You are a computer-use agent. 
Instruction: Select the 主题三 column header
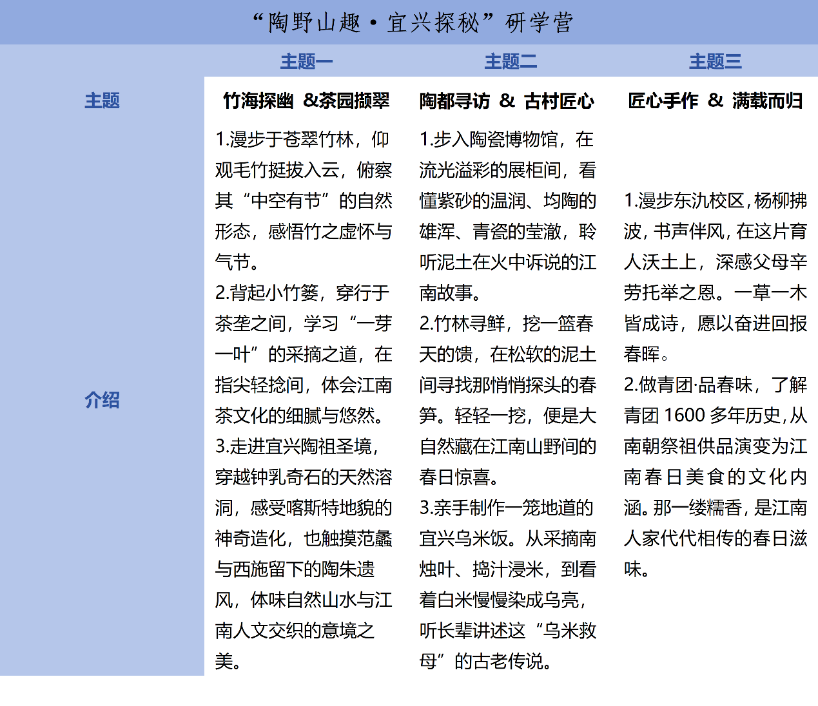[x=715, y=62]
